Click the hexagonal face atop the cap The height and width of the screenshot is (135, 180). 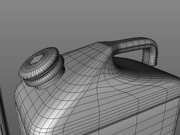(x=37, y=59)
